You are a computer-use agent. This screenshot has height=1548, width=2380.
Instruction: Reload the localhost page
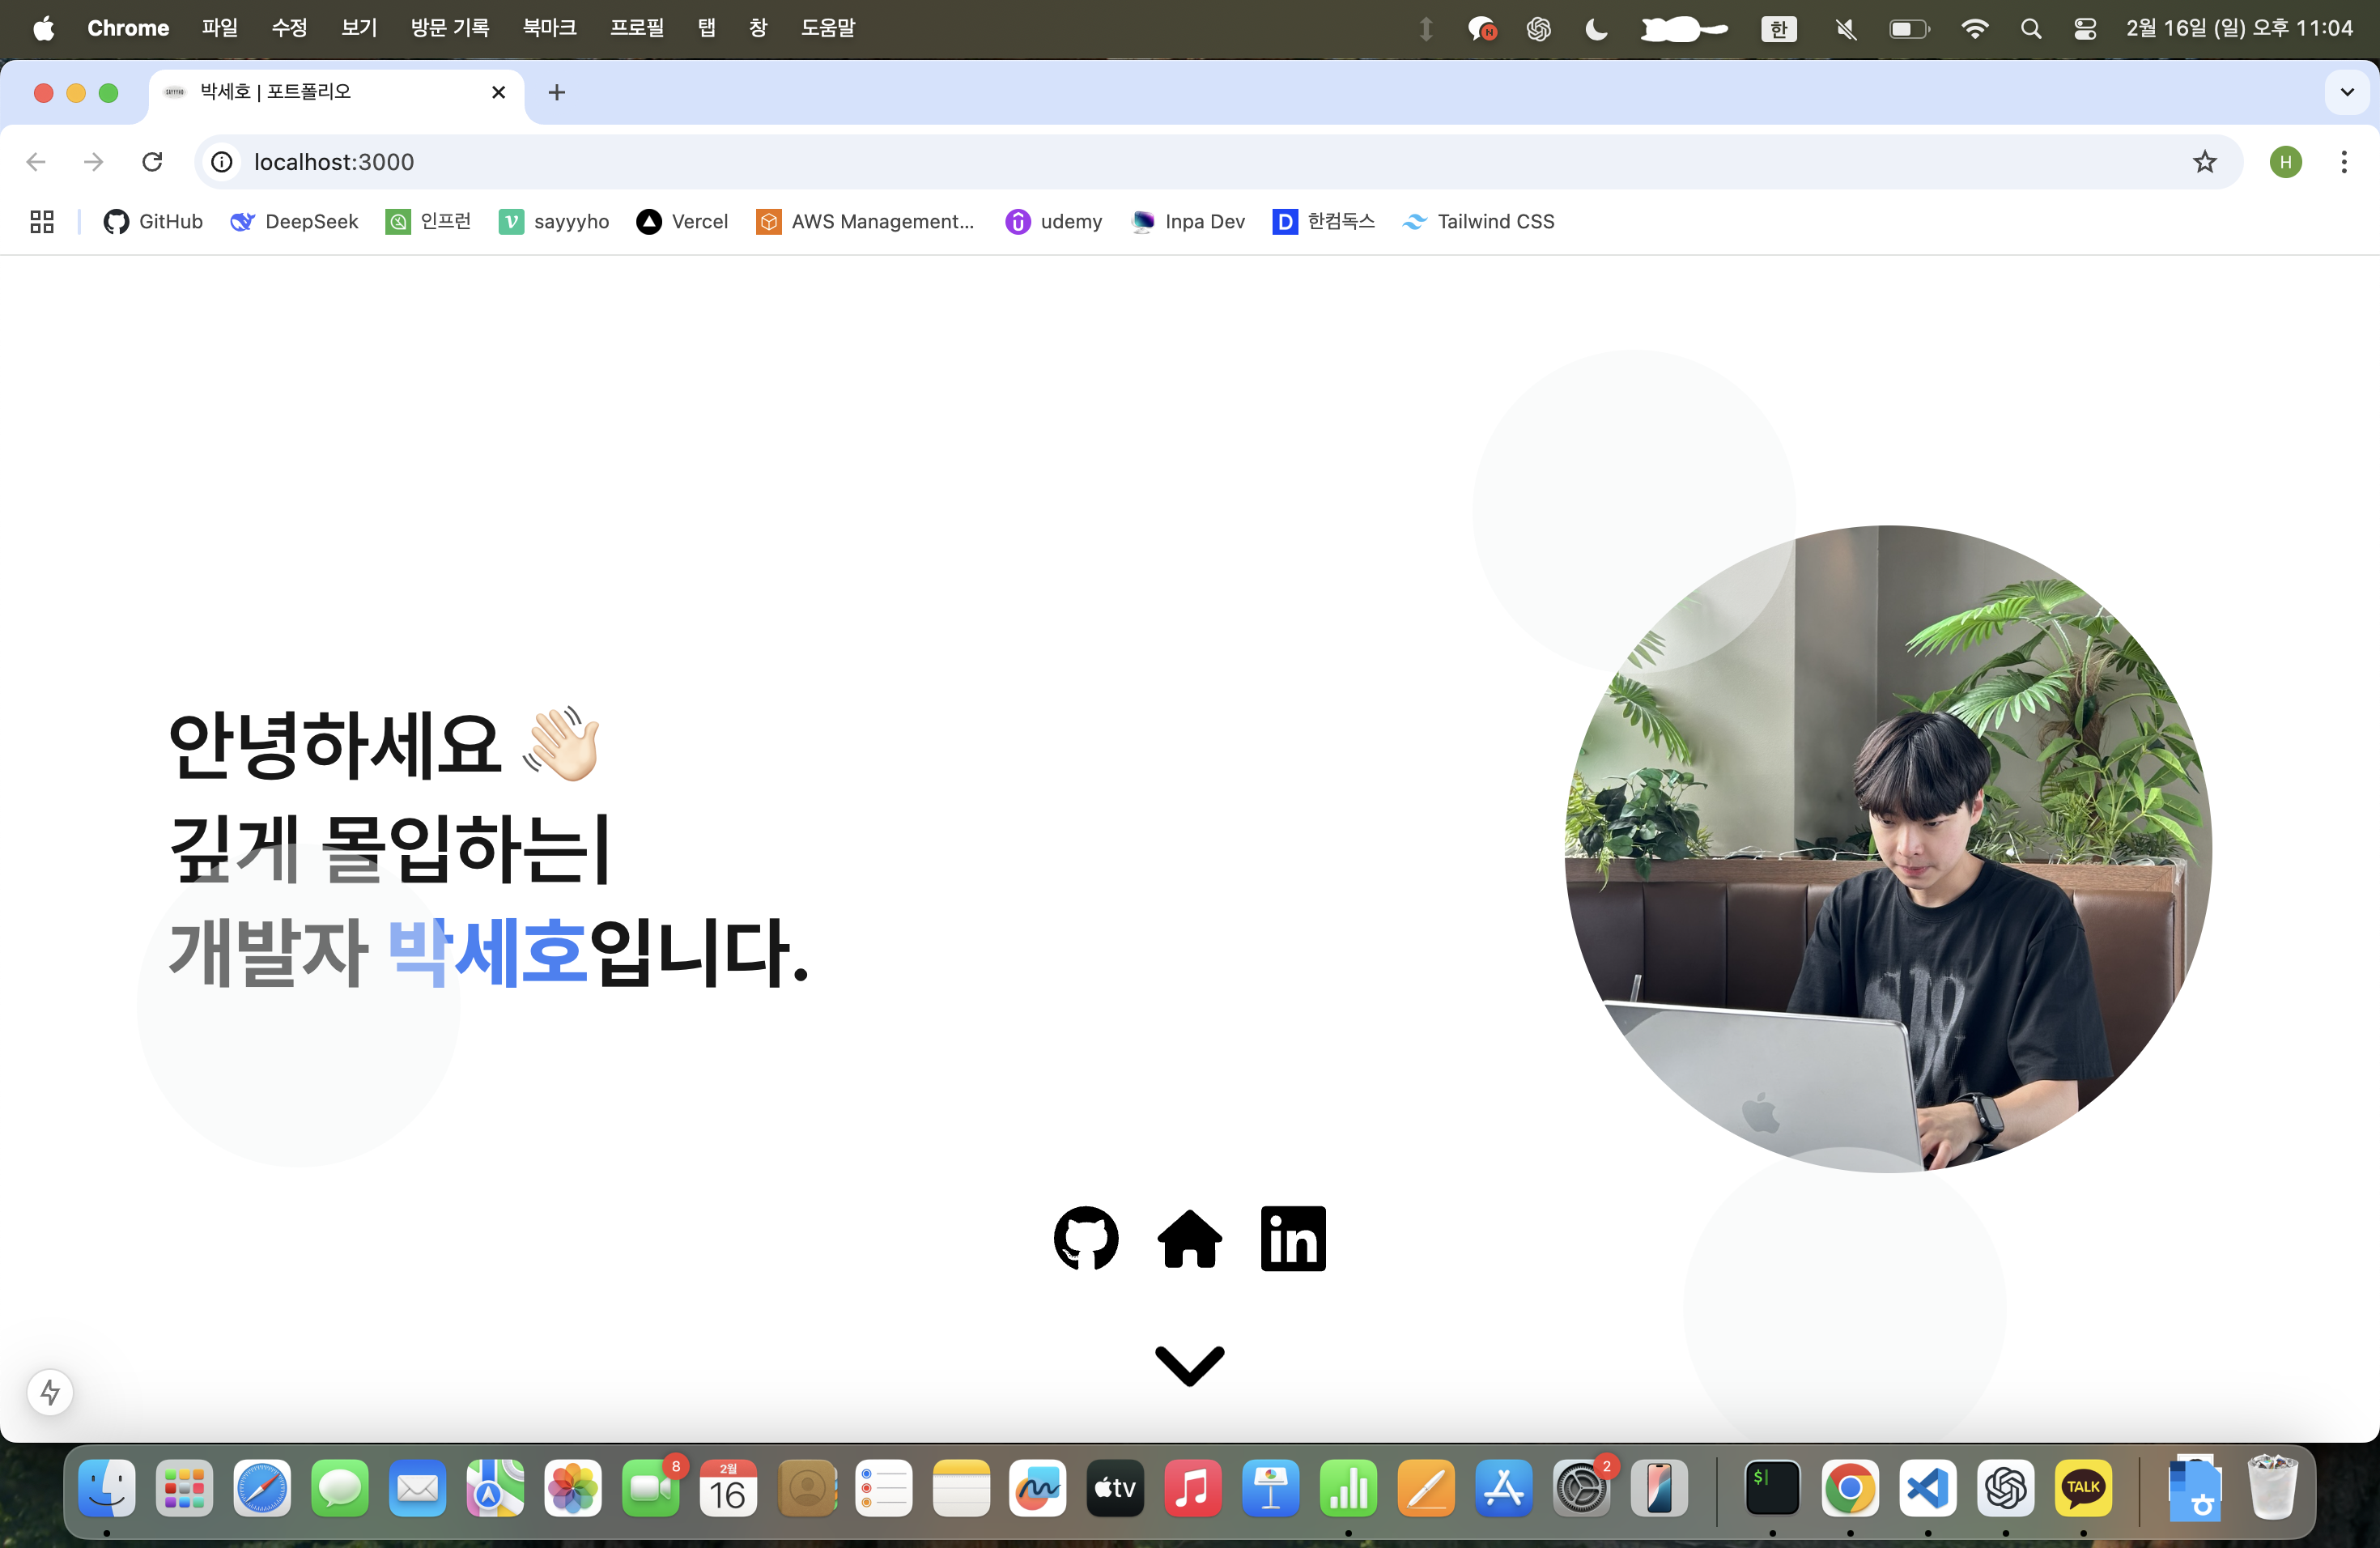pyautogui.click(x=152, y=162)
